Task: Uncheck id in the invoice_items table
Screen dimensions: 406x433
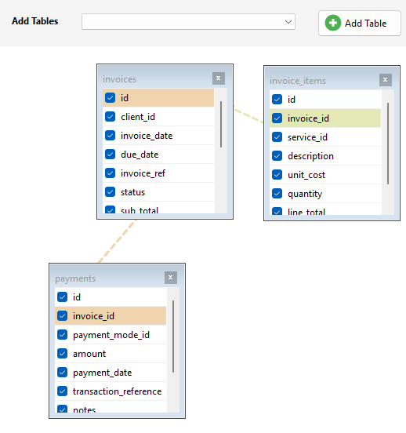Action: click(277, 99)
